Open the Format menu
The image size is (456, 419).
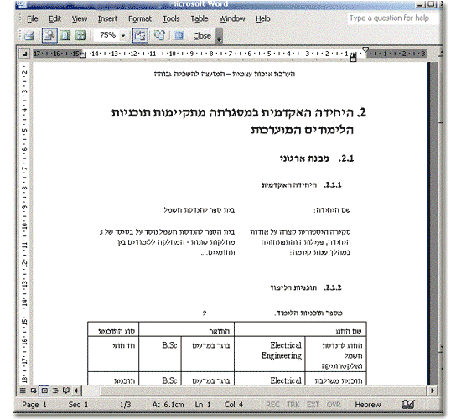140,19
